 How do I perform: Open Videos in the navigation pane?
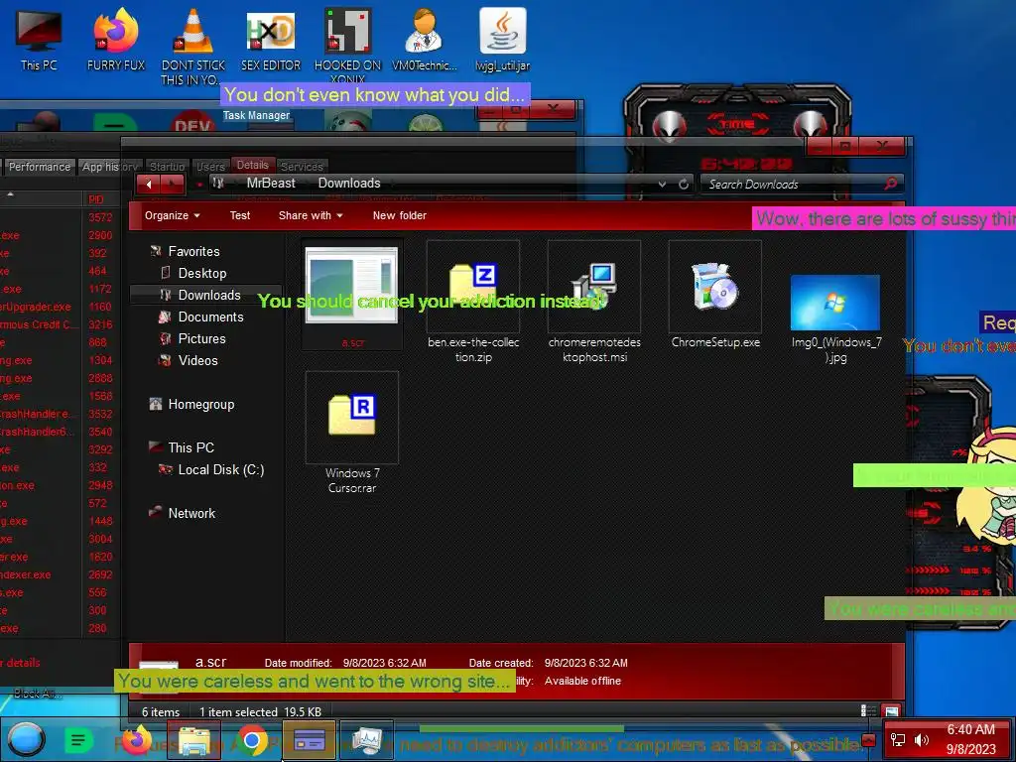tap(197, 360)
